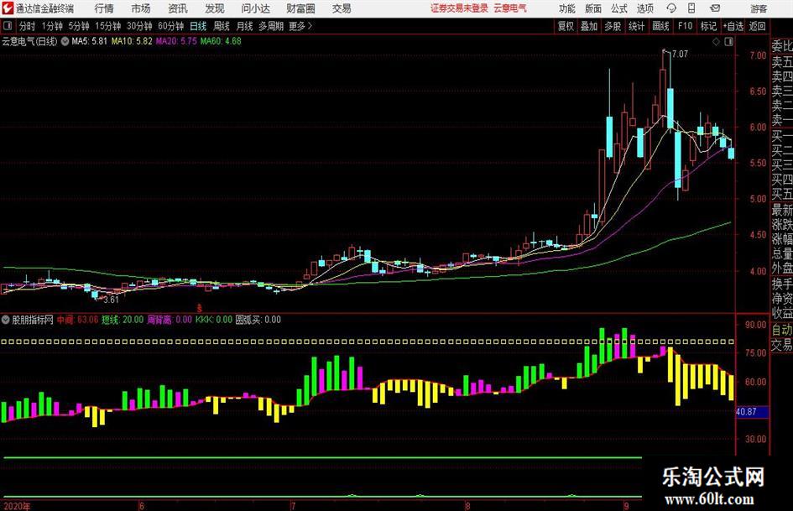Click the 多股 multi-stock button

coord(613,26)
